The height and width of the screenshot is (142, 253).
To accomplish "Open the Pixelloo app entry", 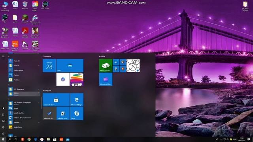I will 24,80.
